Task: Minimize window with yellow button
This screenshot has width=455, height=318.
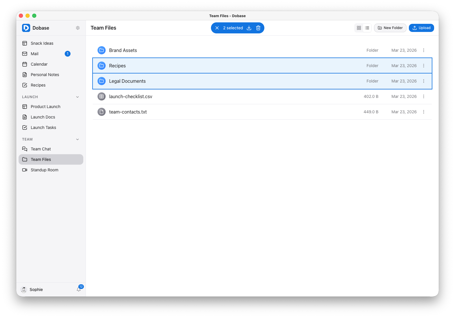Action: pyautogui.click(x=28, y=16)
